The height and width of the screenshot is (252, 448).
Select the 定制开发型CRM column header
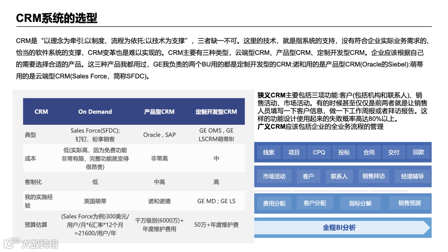(216, 111)
